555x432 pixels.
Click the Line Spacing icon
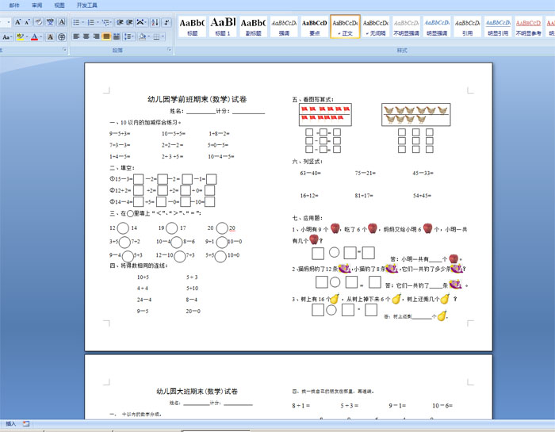point(128,36)
